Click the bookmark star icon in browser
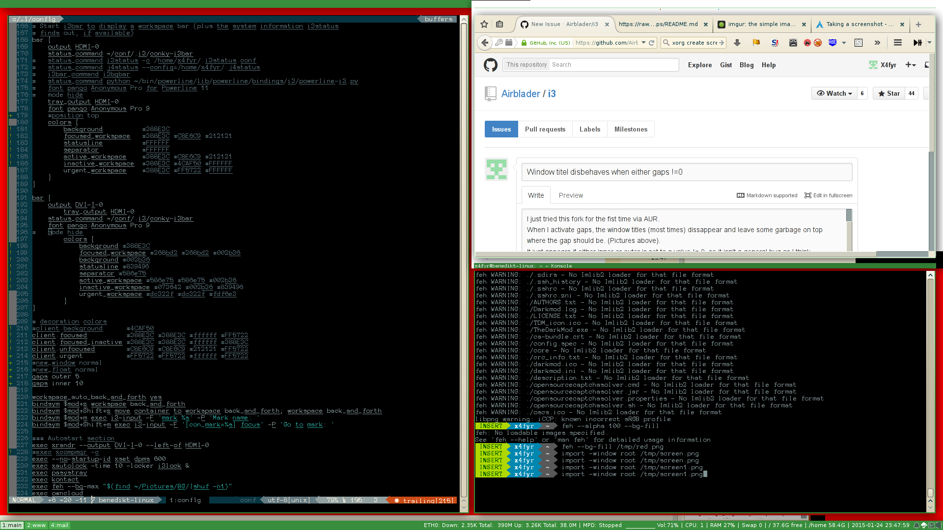 pyautogui.click(x=484, y=24)
